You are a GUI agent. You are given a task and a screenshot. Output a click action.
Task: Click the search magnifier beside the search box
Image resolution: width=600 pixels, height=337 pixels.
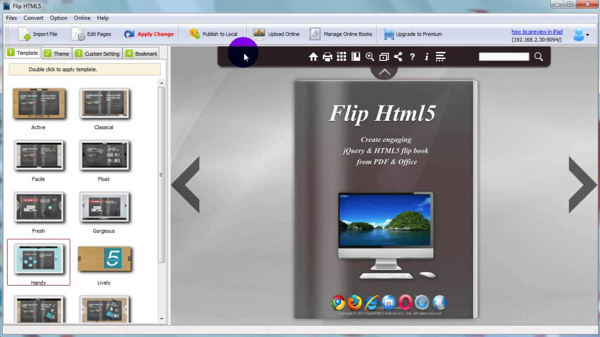click(539, 57)
